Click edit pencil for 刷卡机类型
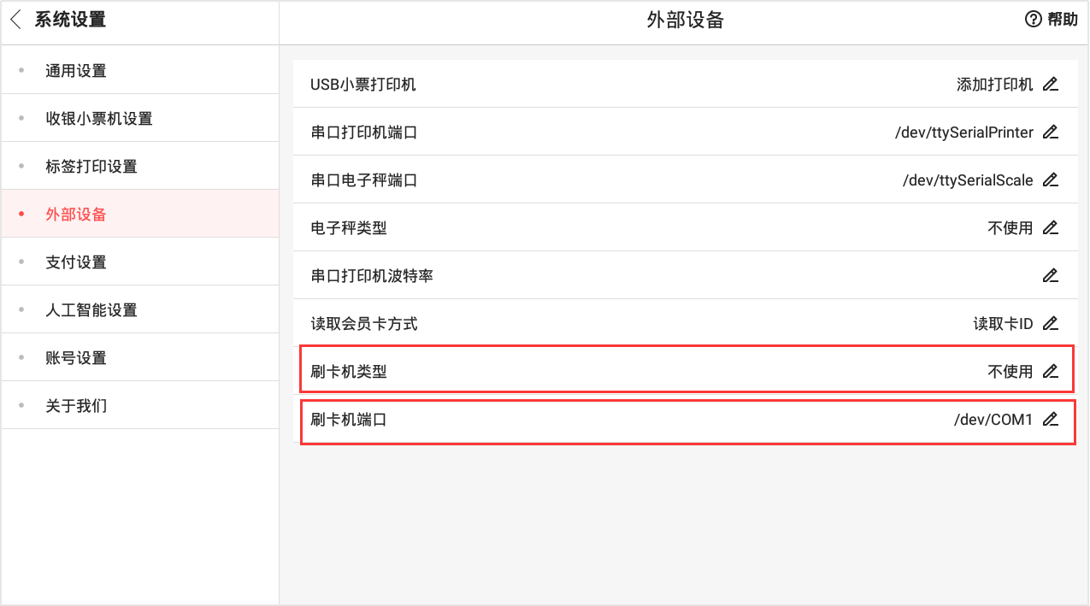The image size is (1090, 606). [x=1051, y=372]
